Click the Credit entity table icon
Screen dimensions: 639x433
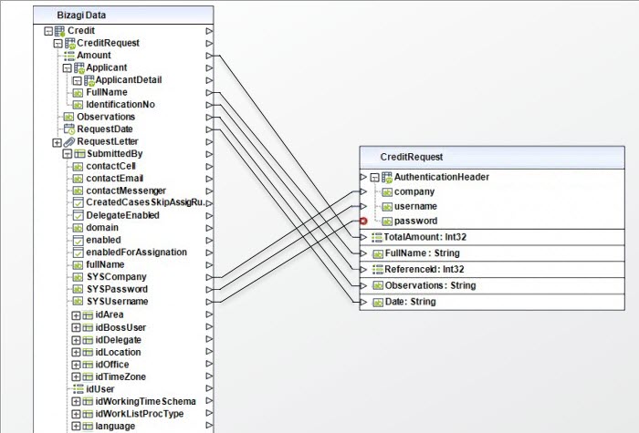[x=60, y=31]
